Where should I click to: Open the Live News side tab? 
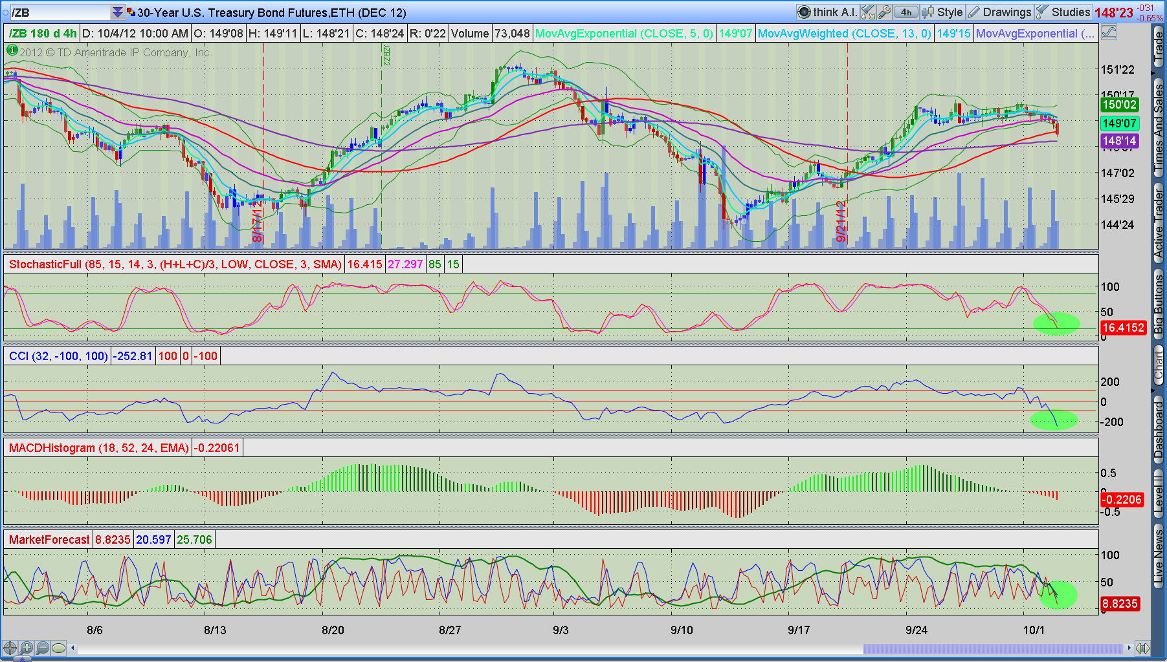(x=1159, y=557)
